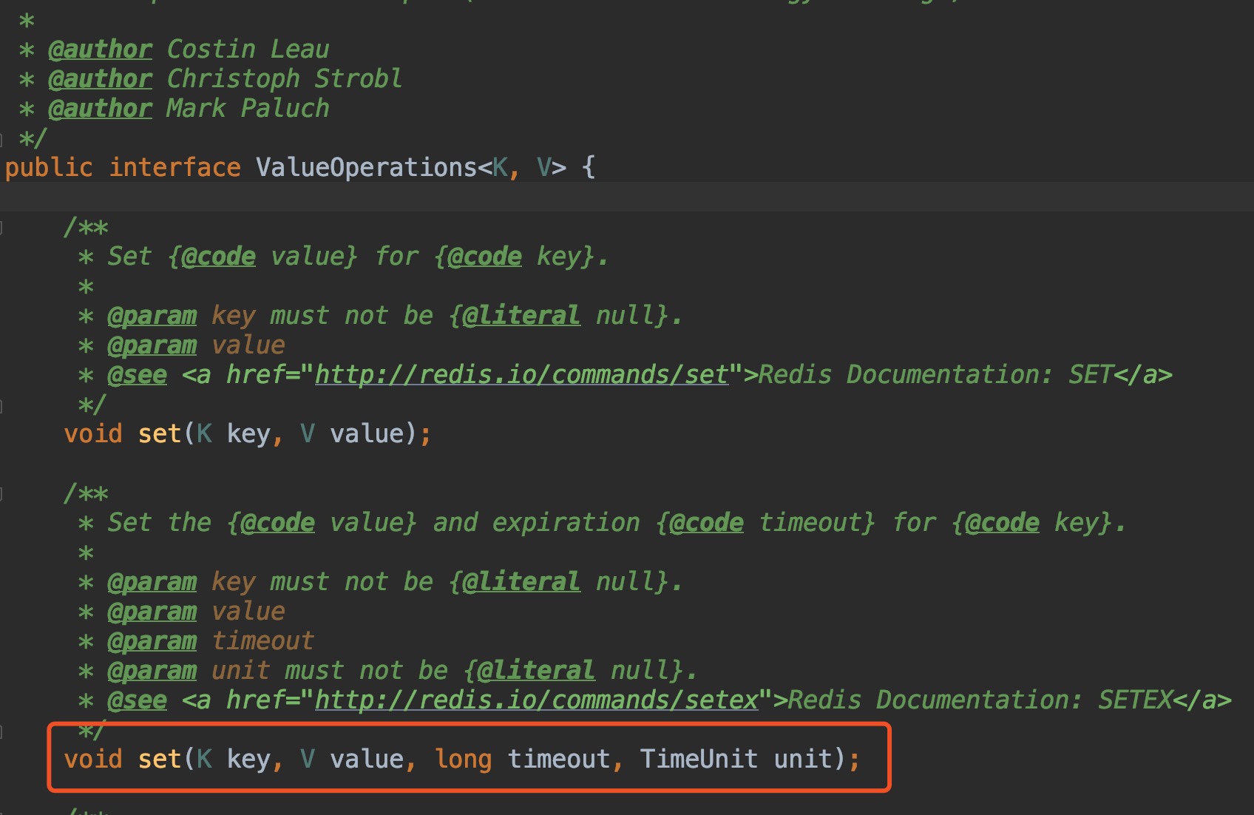Click the 'public' keyword
The image size is (1254, 815).
pos(49,168)
